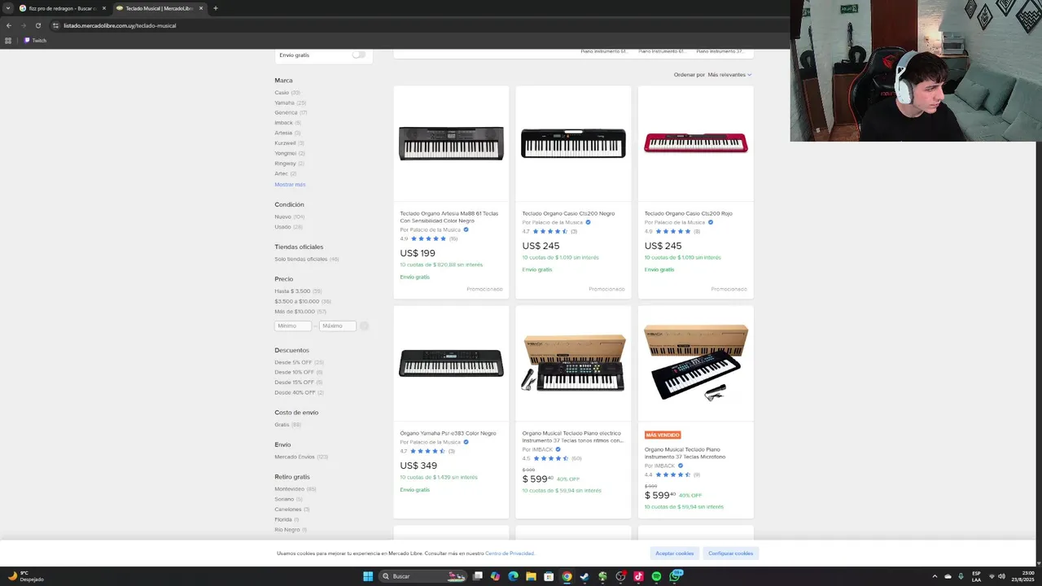The width and height of the screenshot is (1042, 586).
Task: Go back to previous page
Action: [x=9, y=25]
